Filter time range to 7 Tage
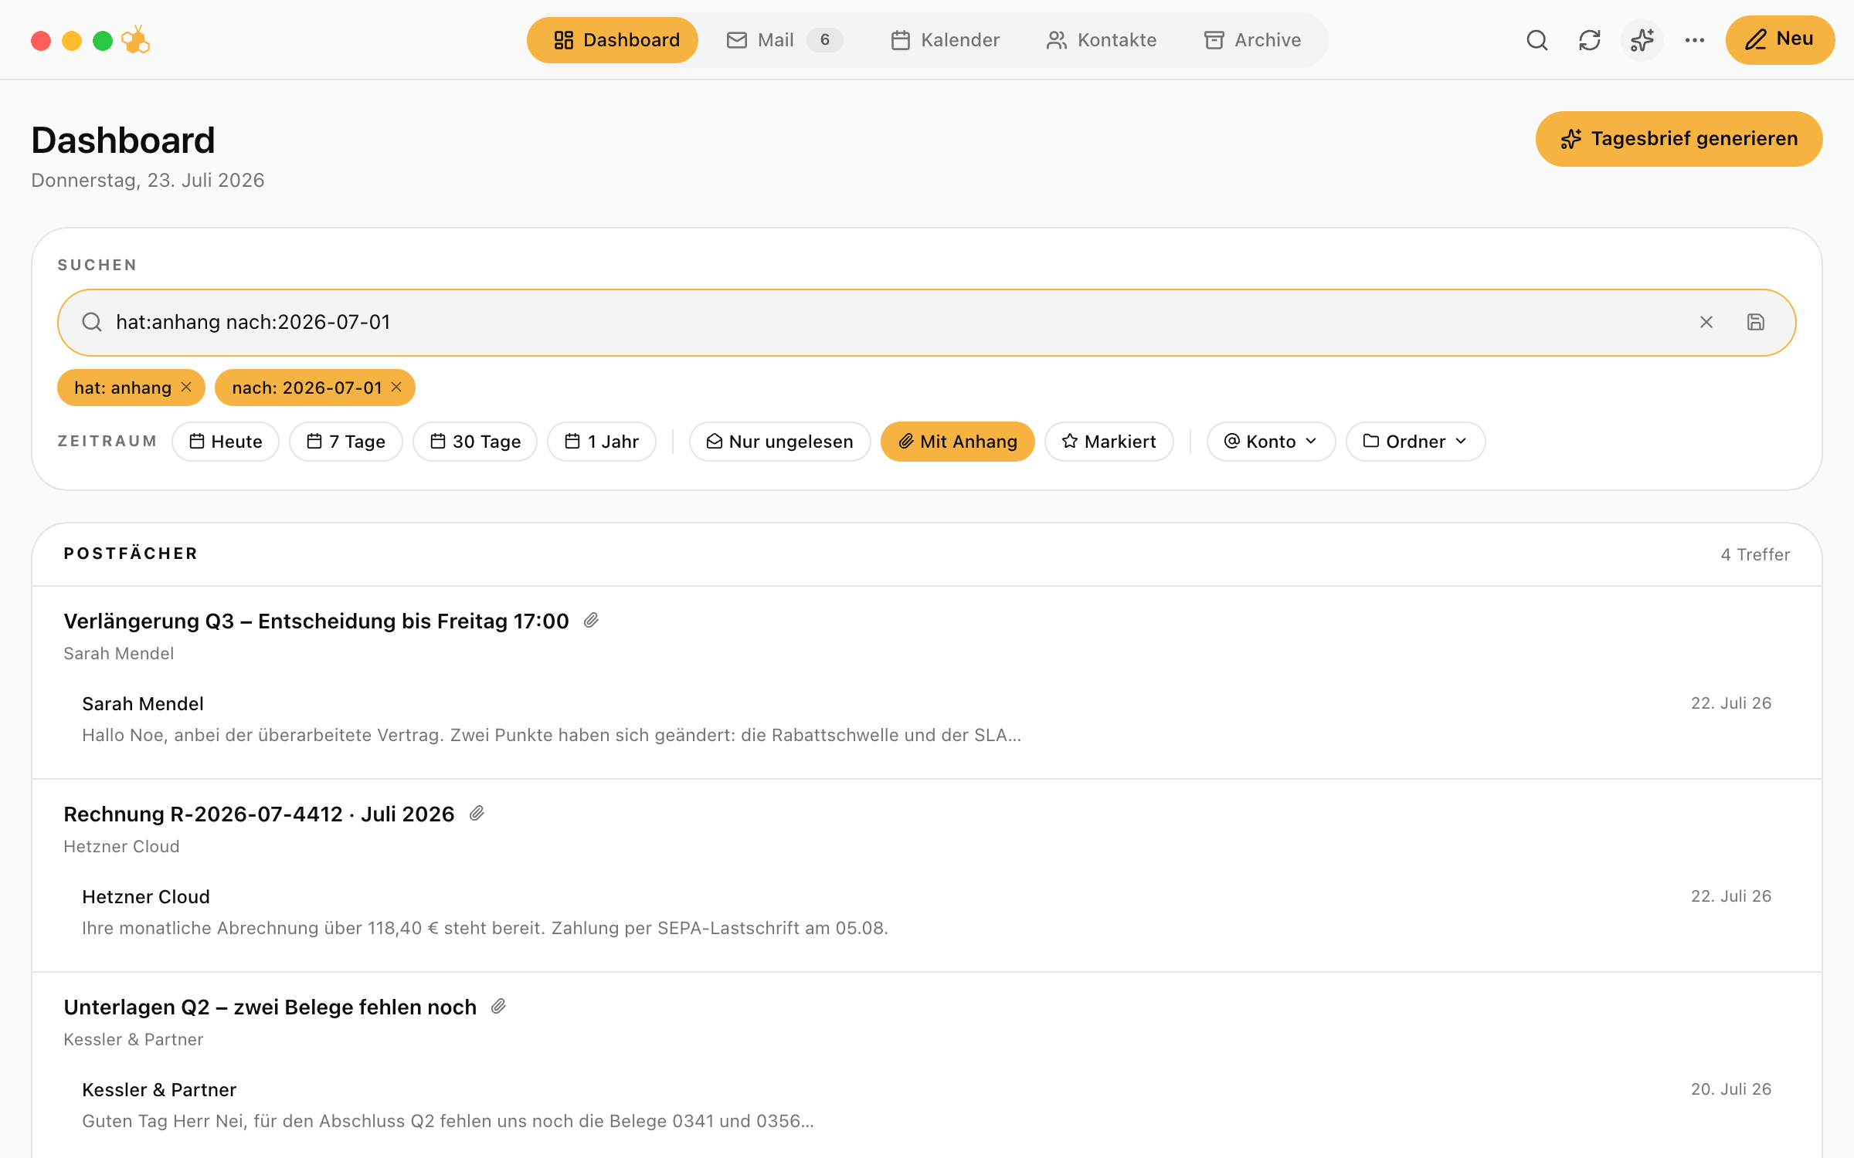 [346, 442]
